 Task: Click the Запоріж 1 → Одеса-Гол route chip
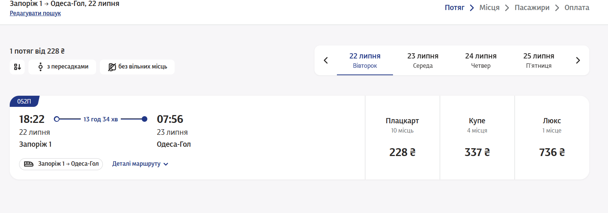pos(61,164)
